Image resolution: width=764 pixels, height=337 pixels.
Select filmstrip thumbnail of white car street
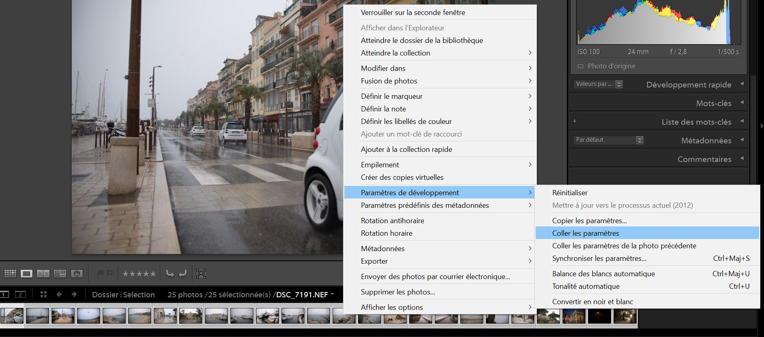(12, 316)
